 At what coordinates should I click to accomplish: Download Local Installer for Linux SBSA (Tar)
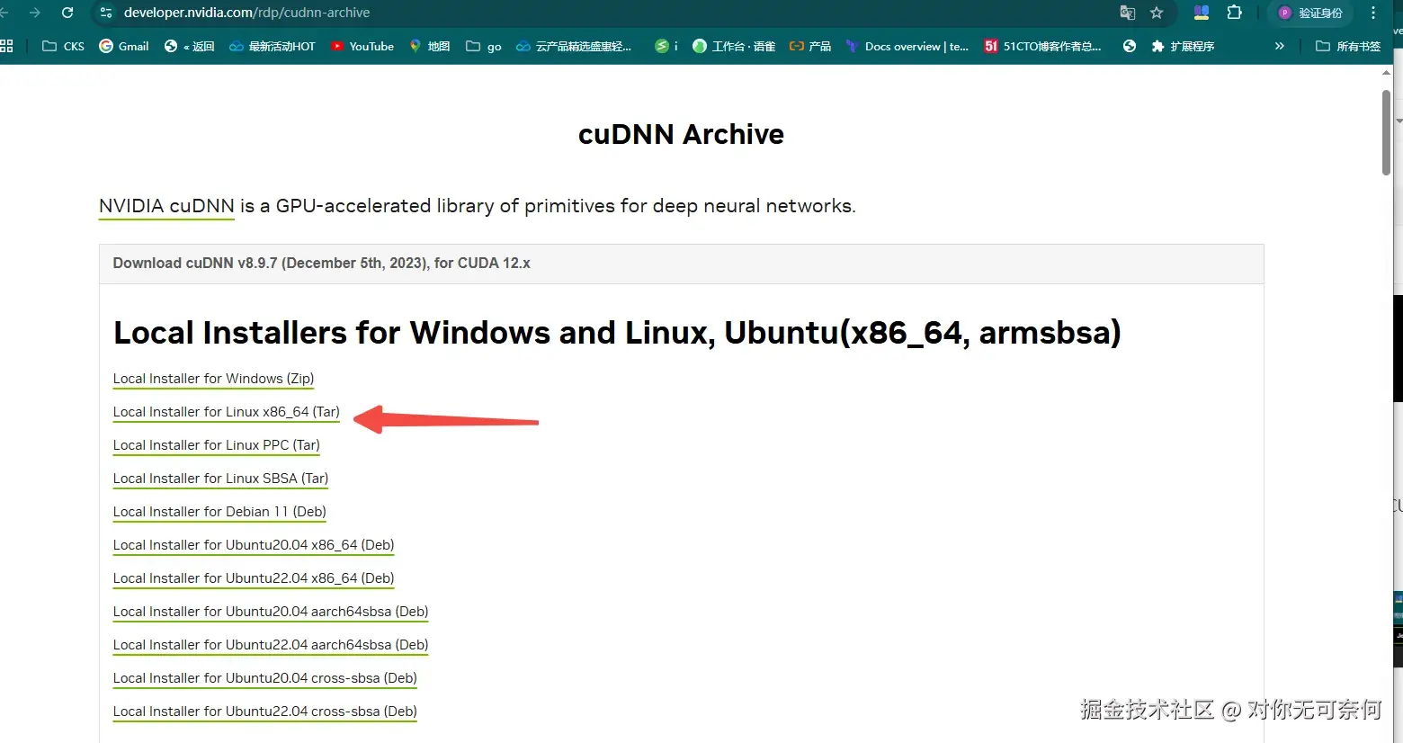click(220, 479)
